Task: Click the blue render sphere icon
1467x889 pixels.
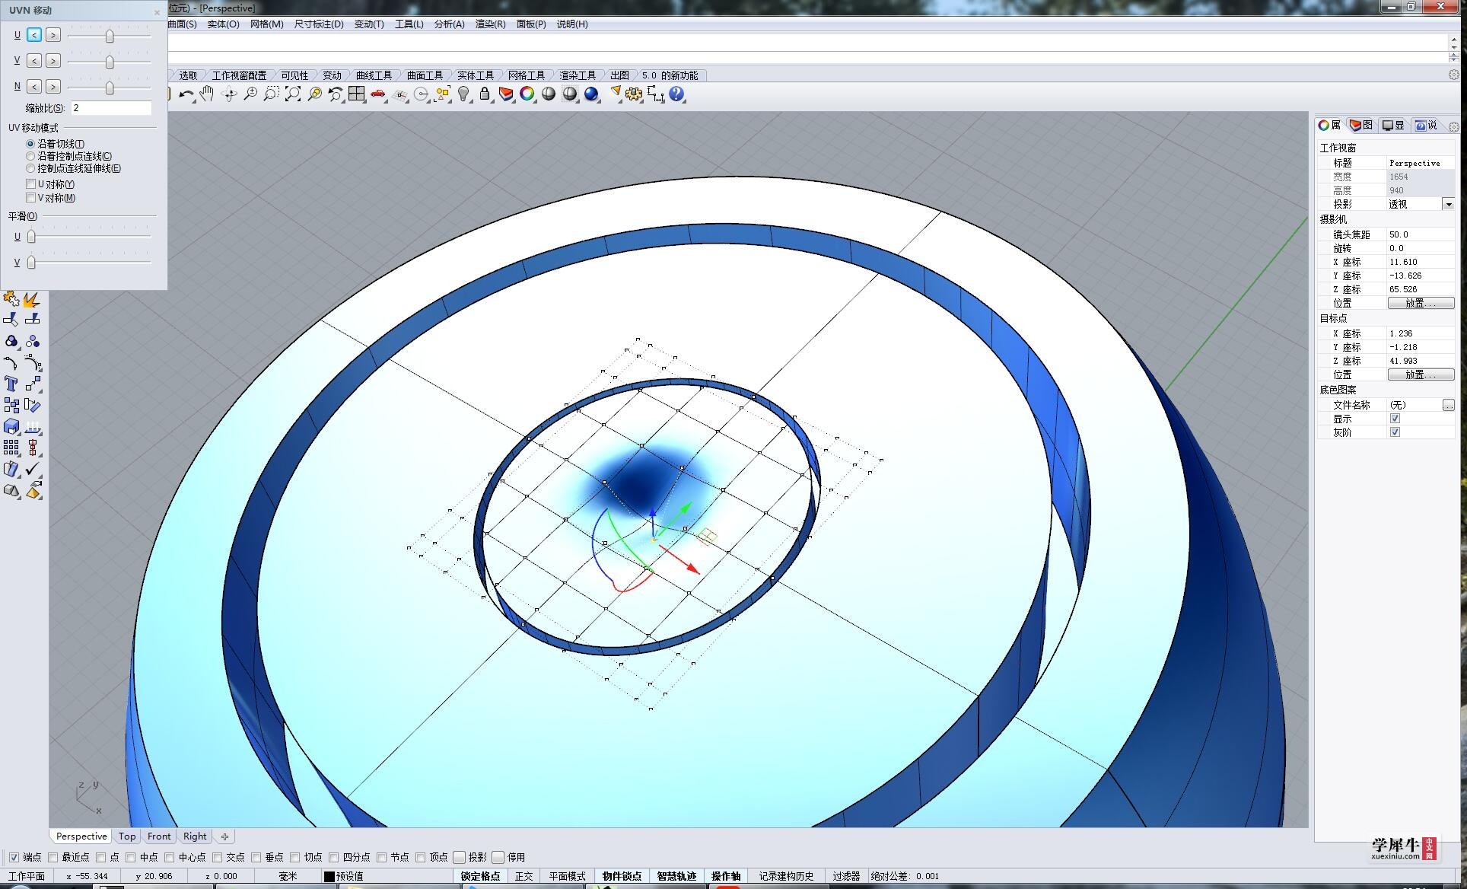Action: pos(591,94)
